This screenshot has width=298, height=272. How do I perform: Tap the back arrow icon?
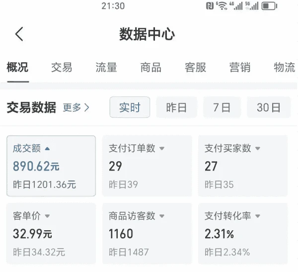[x=19, y=34]
